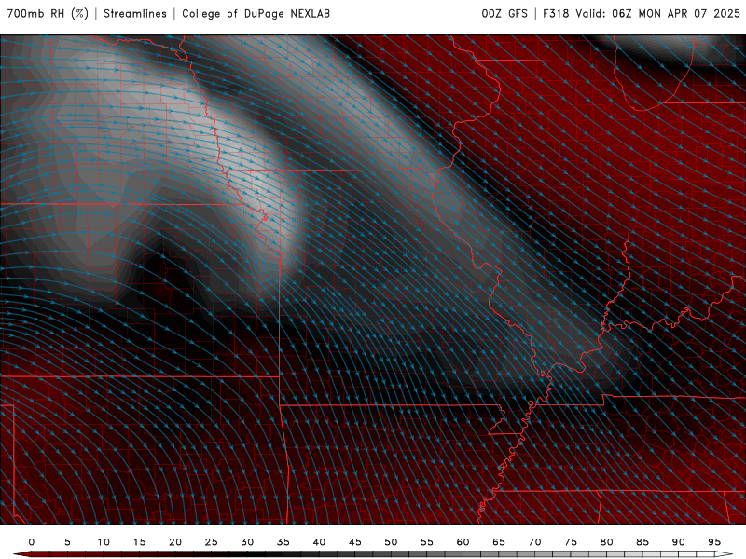This screenshot has width=746, height=559.
Task: Click the colorbar label "35"
Action: point(283,542)
